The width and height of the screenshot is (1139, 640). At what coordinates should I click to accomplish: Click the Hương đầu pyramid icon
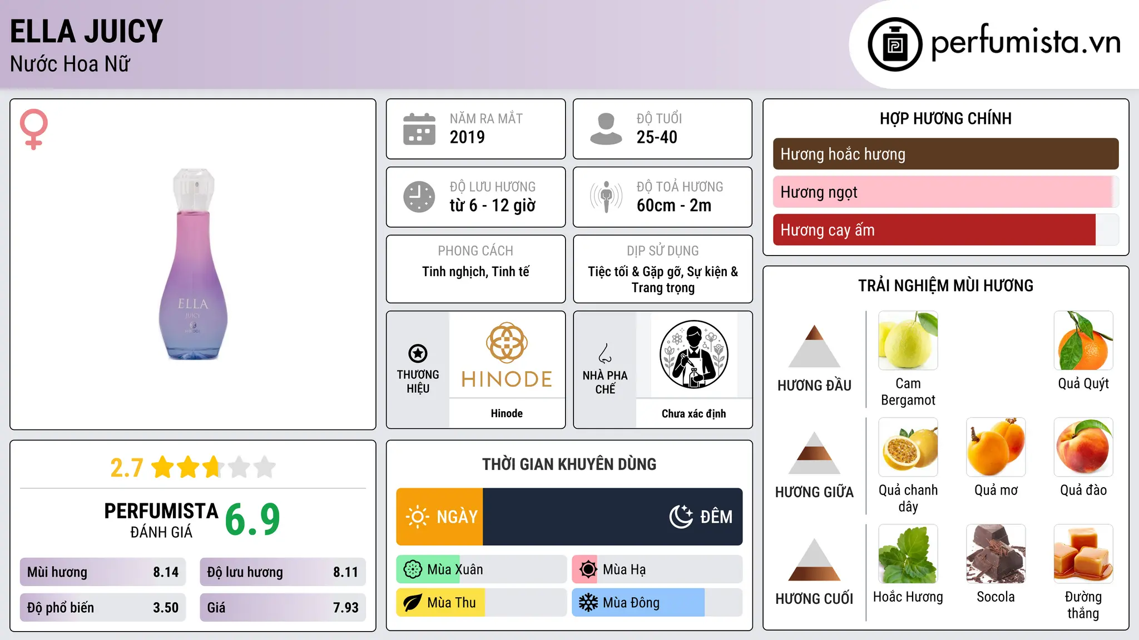[814, 346]
